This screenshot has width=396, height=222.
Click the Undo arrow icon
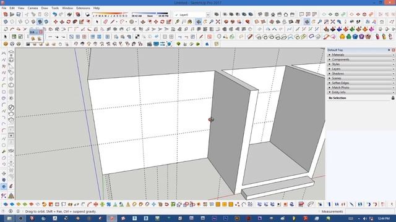54,14
